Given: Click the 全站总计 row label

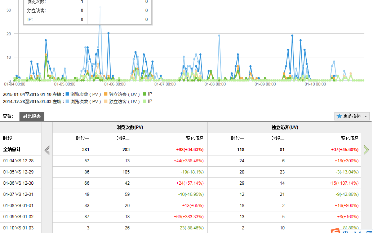Looking at the screenshot, I should pos(12,149).
